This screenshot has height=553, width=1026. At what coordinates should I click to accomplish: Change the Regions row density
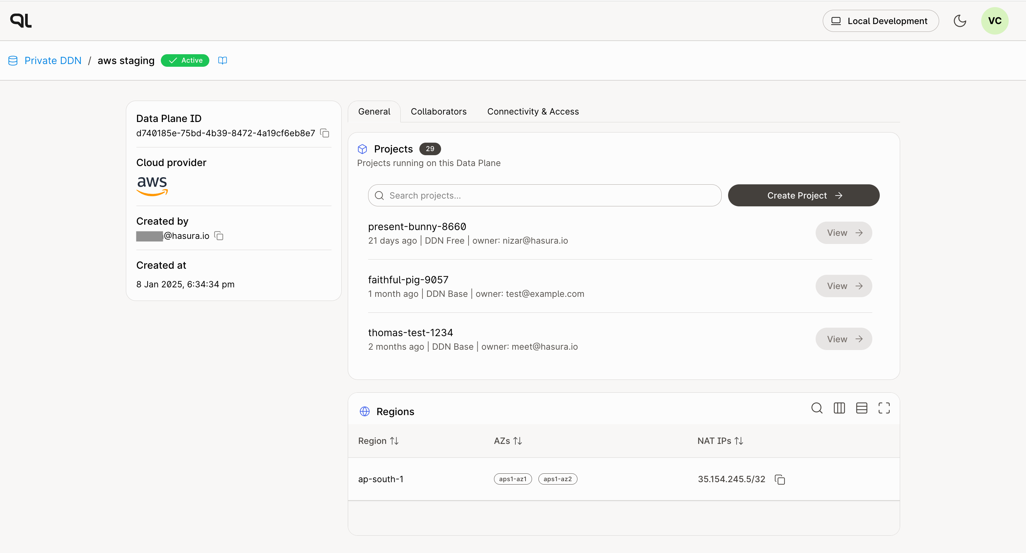(x=861, y=408)
